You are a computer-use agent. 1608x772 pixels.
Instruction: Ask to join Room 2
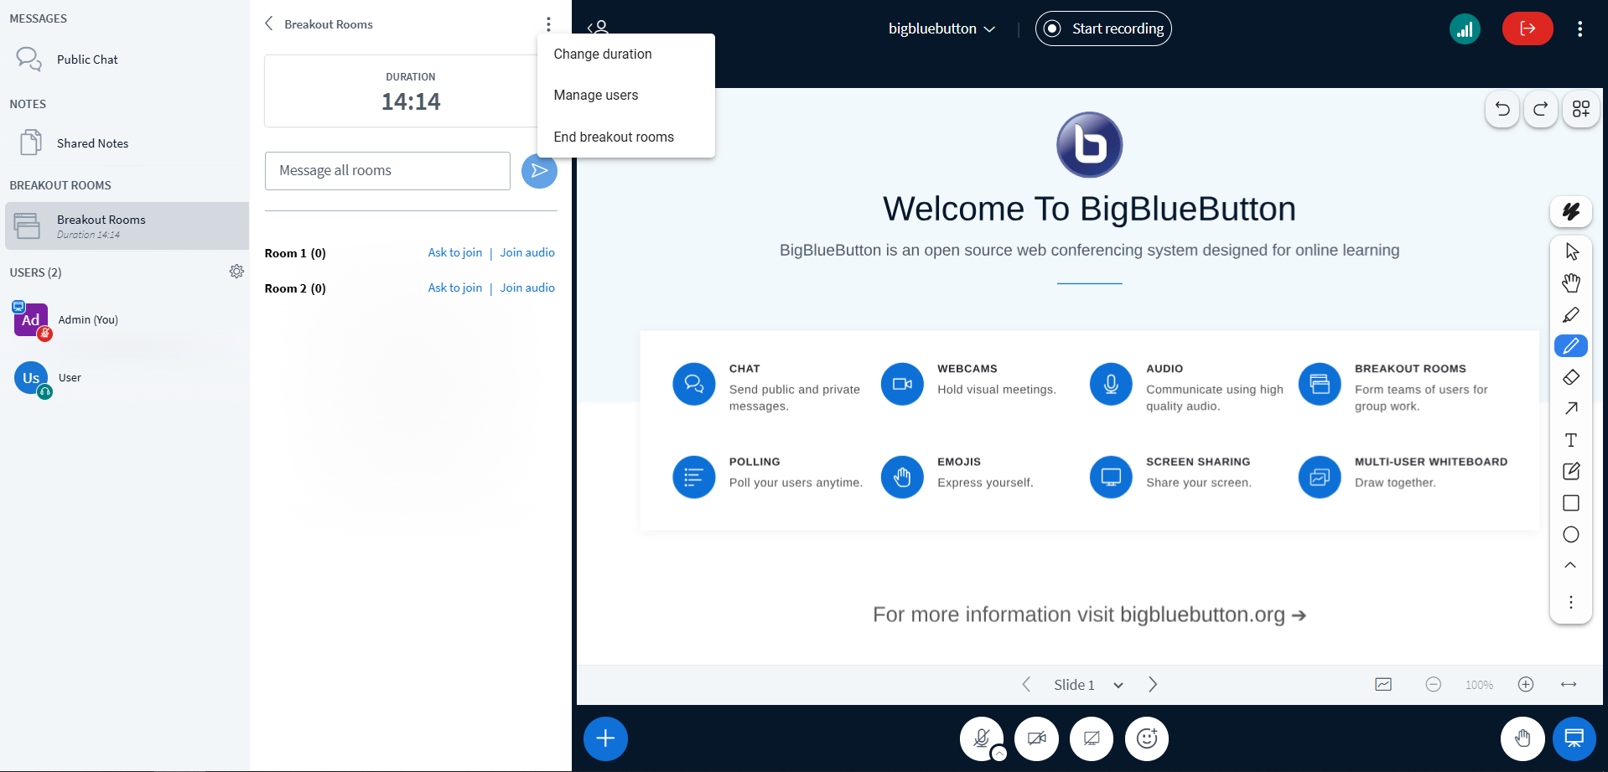pos(455,288)
